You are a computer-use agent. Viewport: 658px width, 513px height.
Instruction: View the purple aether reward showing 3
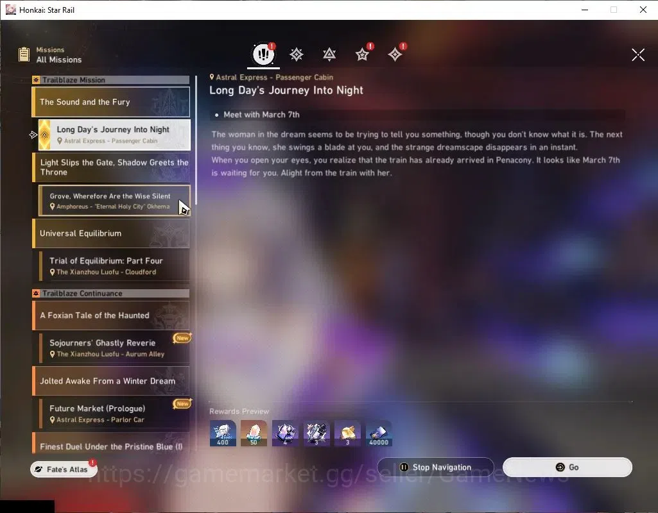coord(316,433)
